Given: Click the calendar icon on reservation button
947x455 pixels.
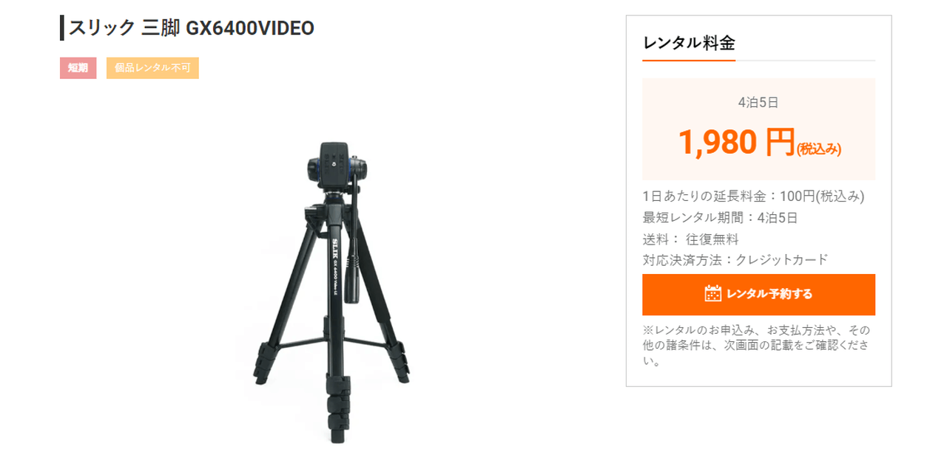Looking at the screenshot, I should (x=712, y=294).
